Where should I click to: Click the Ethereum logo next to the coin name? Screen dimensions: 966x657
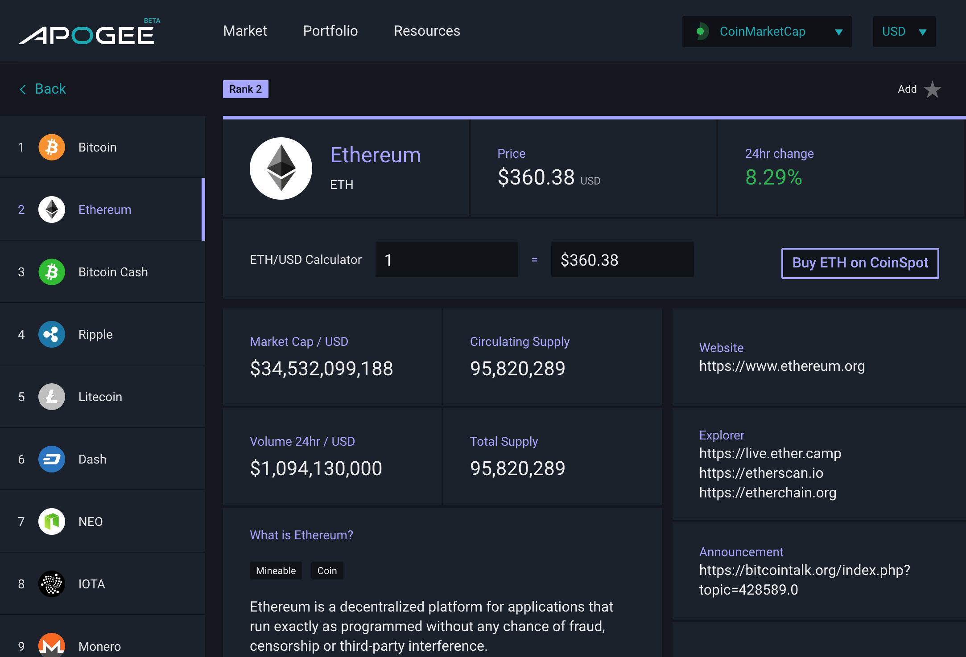coord(281,168)
